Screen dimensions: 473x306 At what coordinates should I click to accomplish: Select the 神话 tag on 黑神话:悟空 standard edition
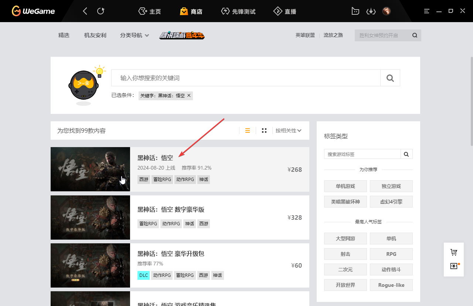tap(204, 180)
